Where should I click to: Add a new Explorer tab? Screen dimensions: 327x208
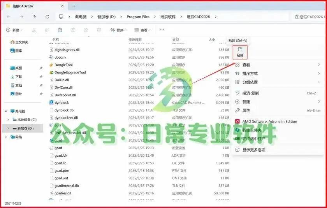(x=74, y=6)
